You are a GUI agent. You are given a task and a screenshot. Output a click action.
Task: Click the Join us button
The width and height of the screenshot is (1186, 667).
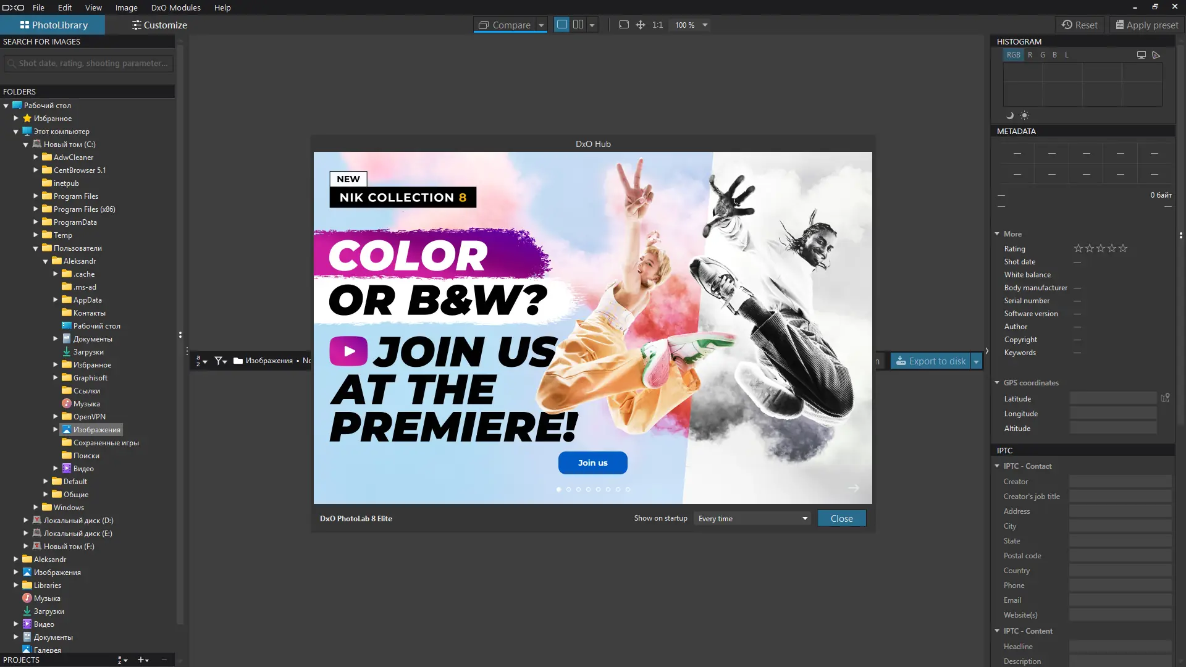coord(592,463)
